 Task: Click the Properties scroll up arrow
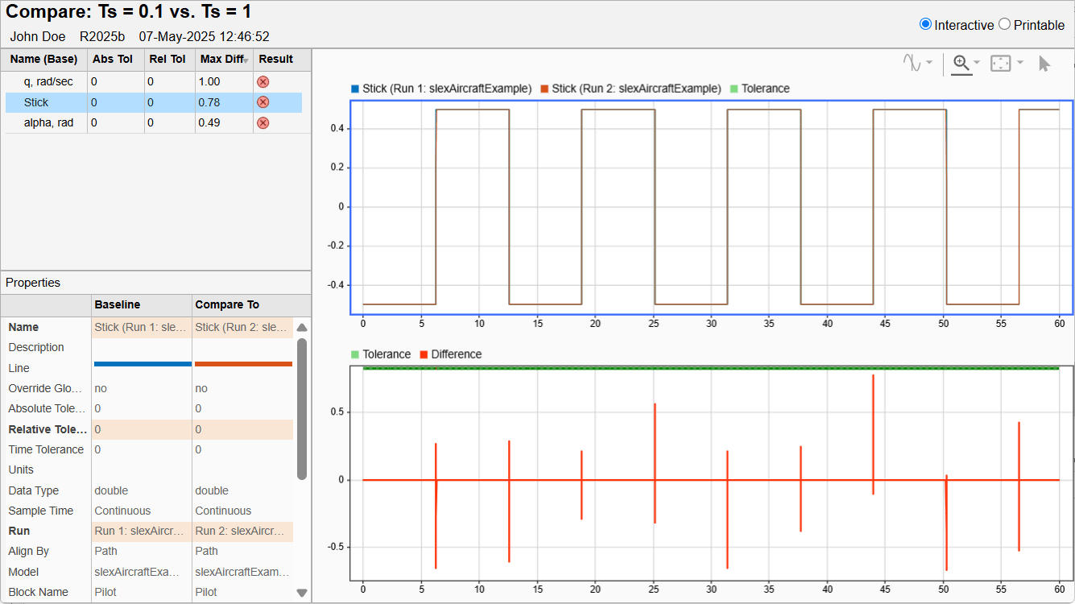[x=302, y=328]
